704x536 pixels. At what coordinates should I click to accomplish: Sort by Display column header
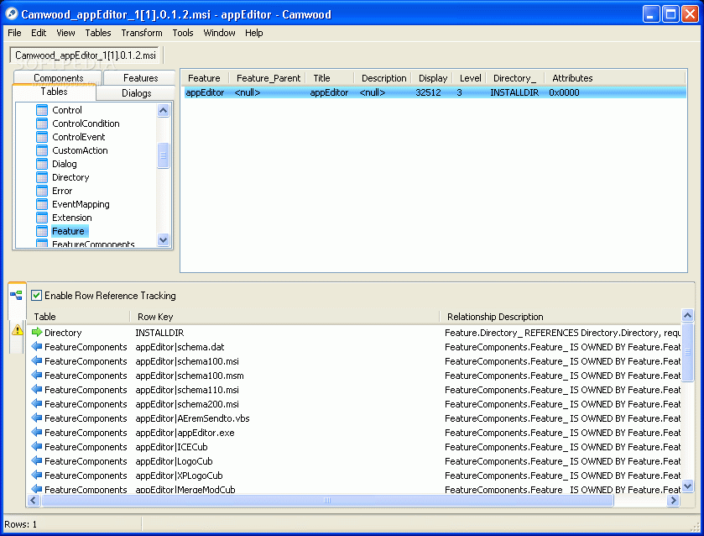pos(432,78)
